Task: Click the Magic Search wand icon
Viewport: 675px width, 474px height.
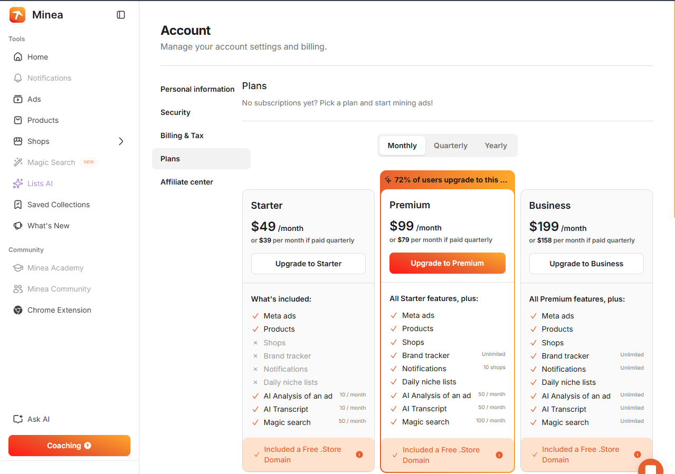Action: [x=18, y=162]
